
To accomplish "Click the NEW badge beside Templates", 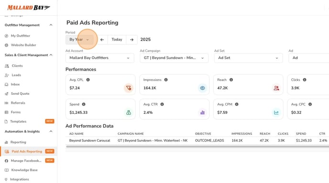I will point(50,121).
